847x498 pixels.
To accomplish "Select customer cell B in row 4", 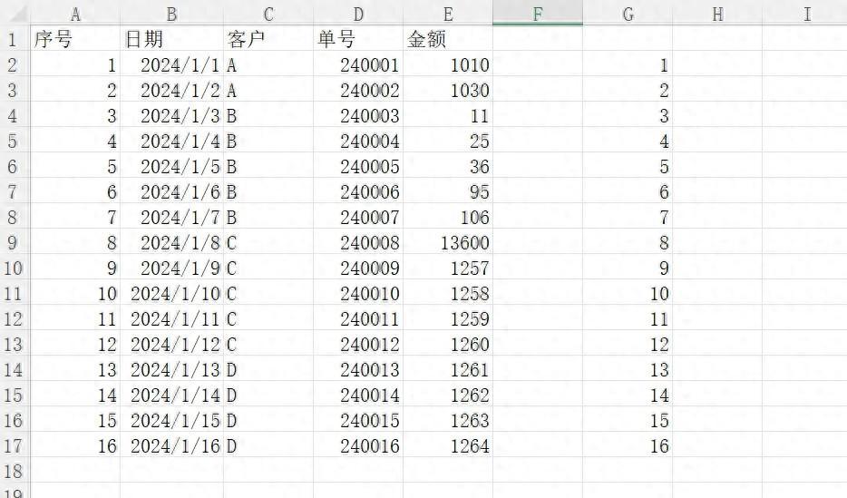I will click(x=268, y=115).
